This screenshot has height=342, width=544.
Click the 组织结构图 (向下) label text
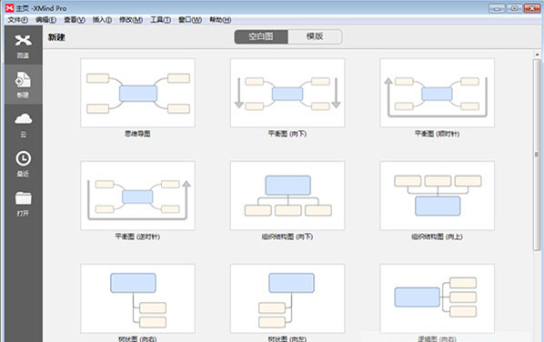[287, 236]
